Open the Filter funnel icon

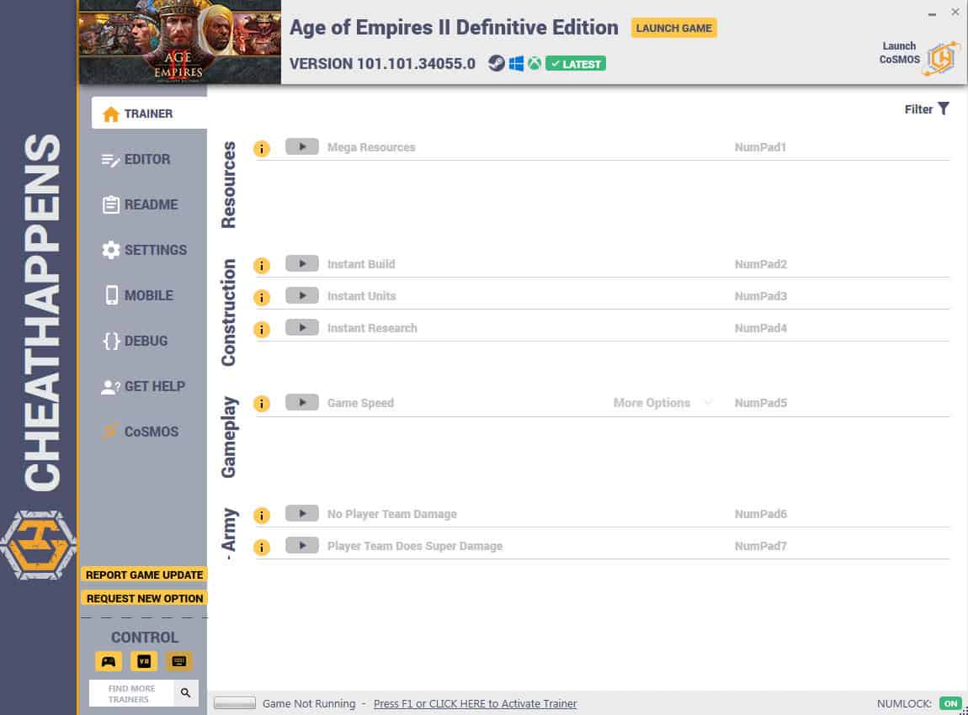[944, 109]
